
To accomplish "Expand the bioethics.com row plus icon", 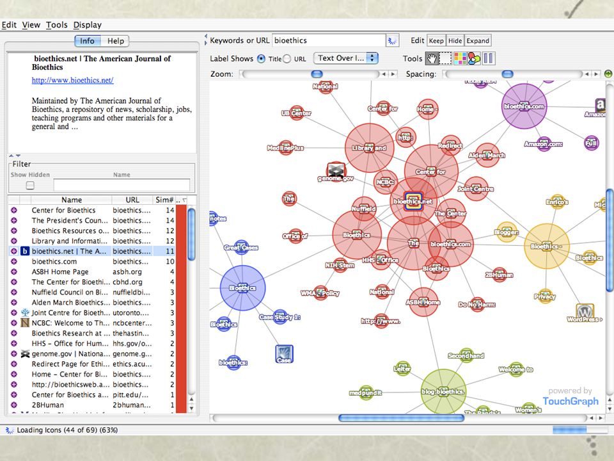I will click(13, 261).
